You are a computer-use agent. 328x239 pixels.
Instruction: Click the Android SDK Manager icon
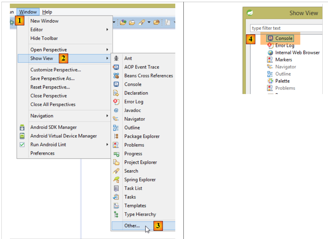(x=22, y=127)
